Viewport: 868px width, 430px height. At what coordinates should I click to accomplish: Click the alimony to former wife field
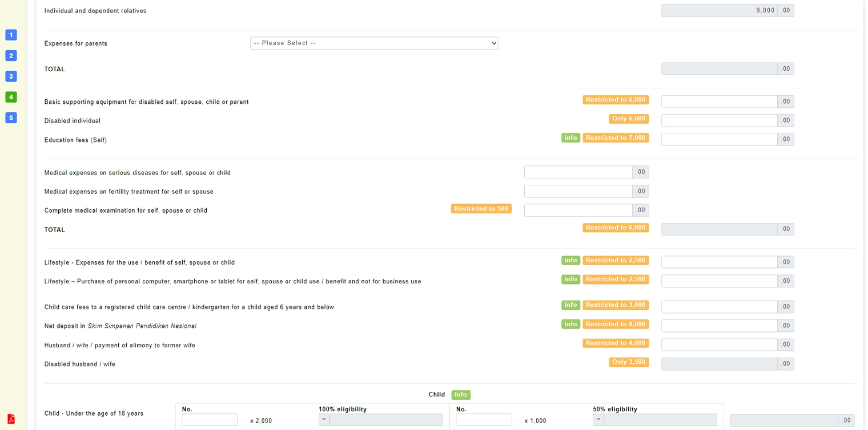(720, 344)
